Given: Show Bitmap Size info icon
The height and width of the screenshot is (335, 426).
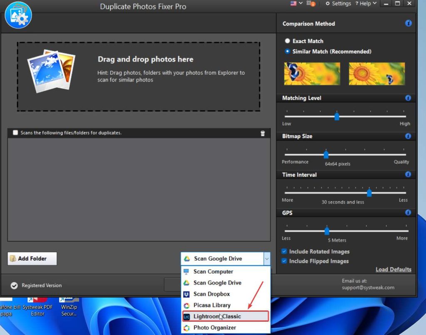Looking at the screenshot, I should coord(408,136).
